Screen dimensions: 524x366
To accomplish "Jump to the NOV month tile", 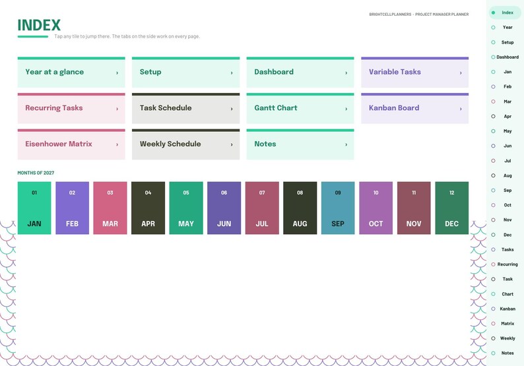I will [x=414, y=208].
